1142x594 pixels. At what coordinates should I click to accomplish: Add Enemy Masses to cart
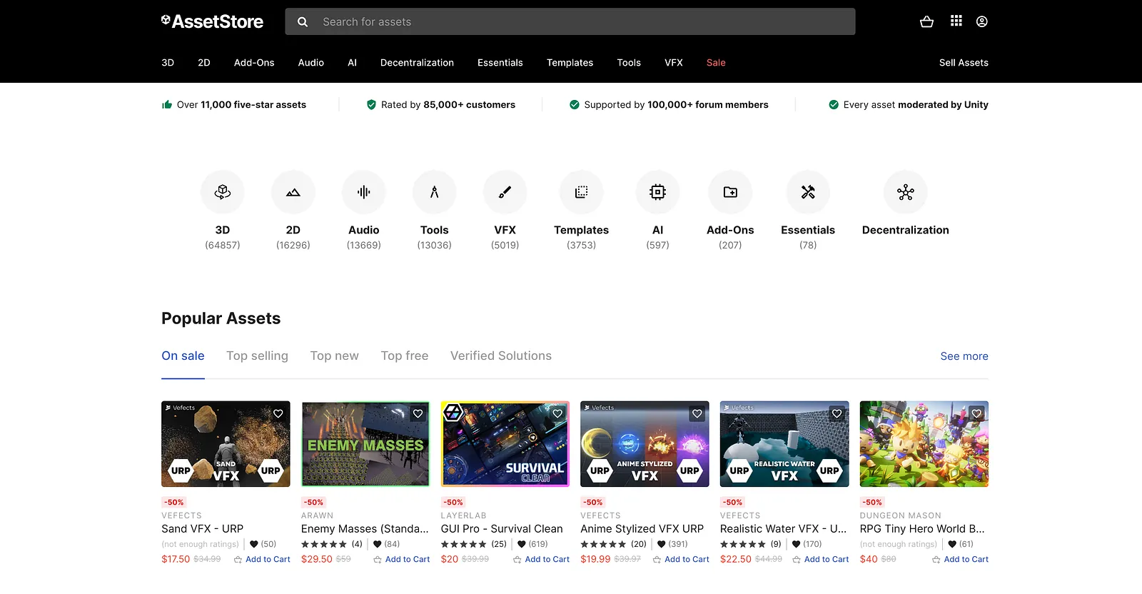pos(402,560)
